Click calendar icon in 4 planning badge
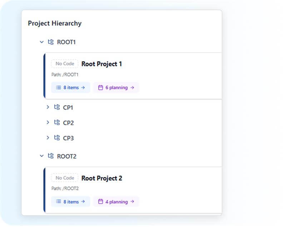The width and height of the screenshot is (286, 227). [100, 202]
